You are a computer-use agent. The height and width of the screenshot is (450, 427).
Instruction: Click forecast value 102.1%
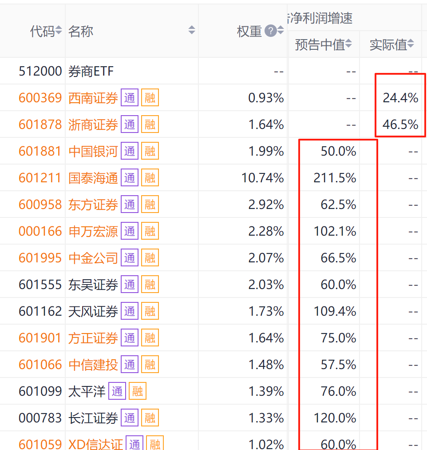[335, 231]
